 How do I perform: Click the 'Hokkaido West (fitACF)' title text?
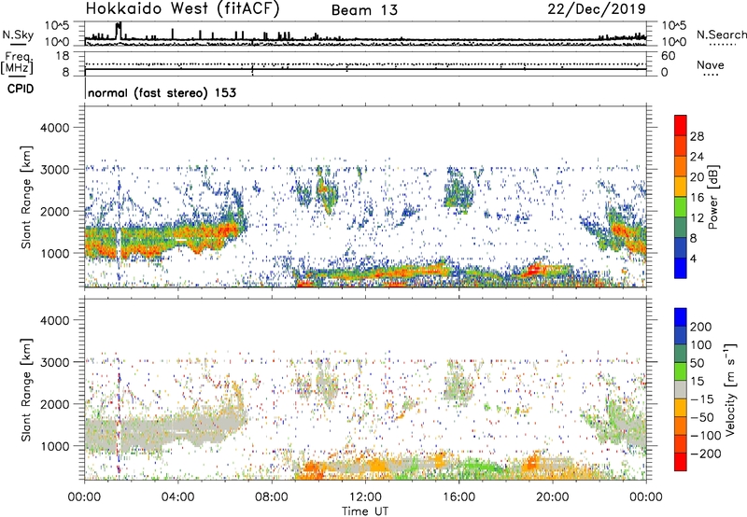point(182,9)
